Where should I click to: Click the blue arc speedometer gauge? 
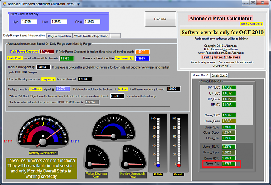point(114,128)
